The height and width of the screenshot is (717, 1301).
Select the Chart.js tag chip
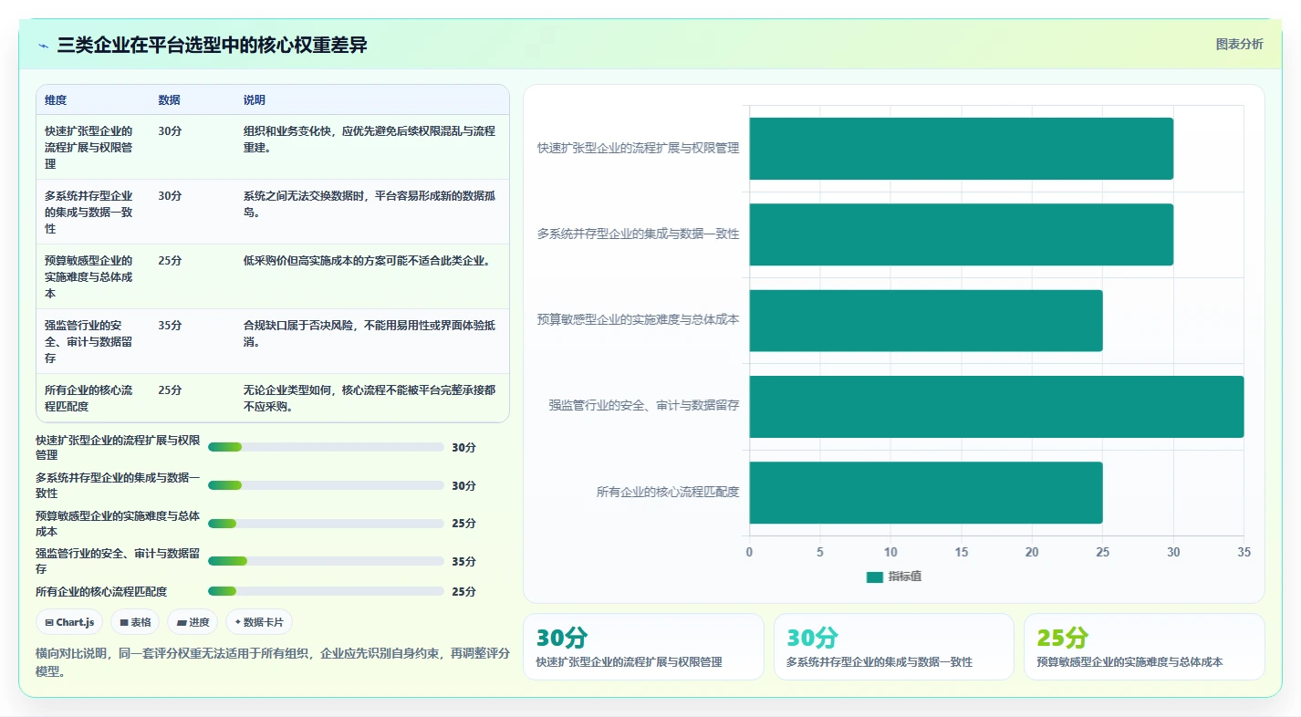70,622
